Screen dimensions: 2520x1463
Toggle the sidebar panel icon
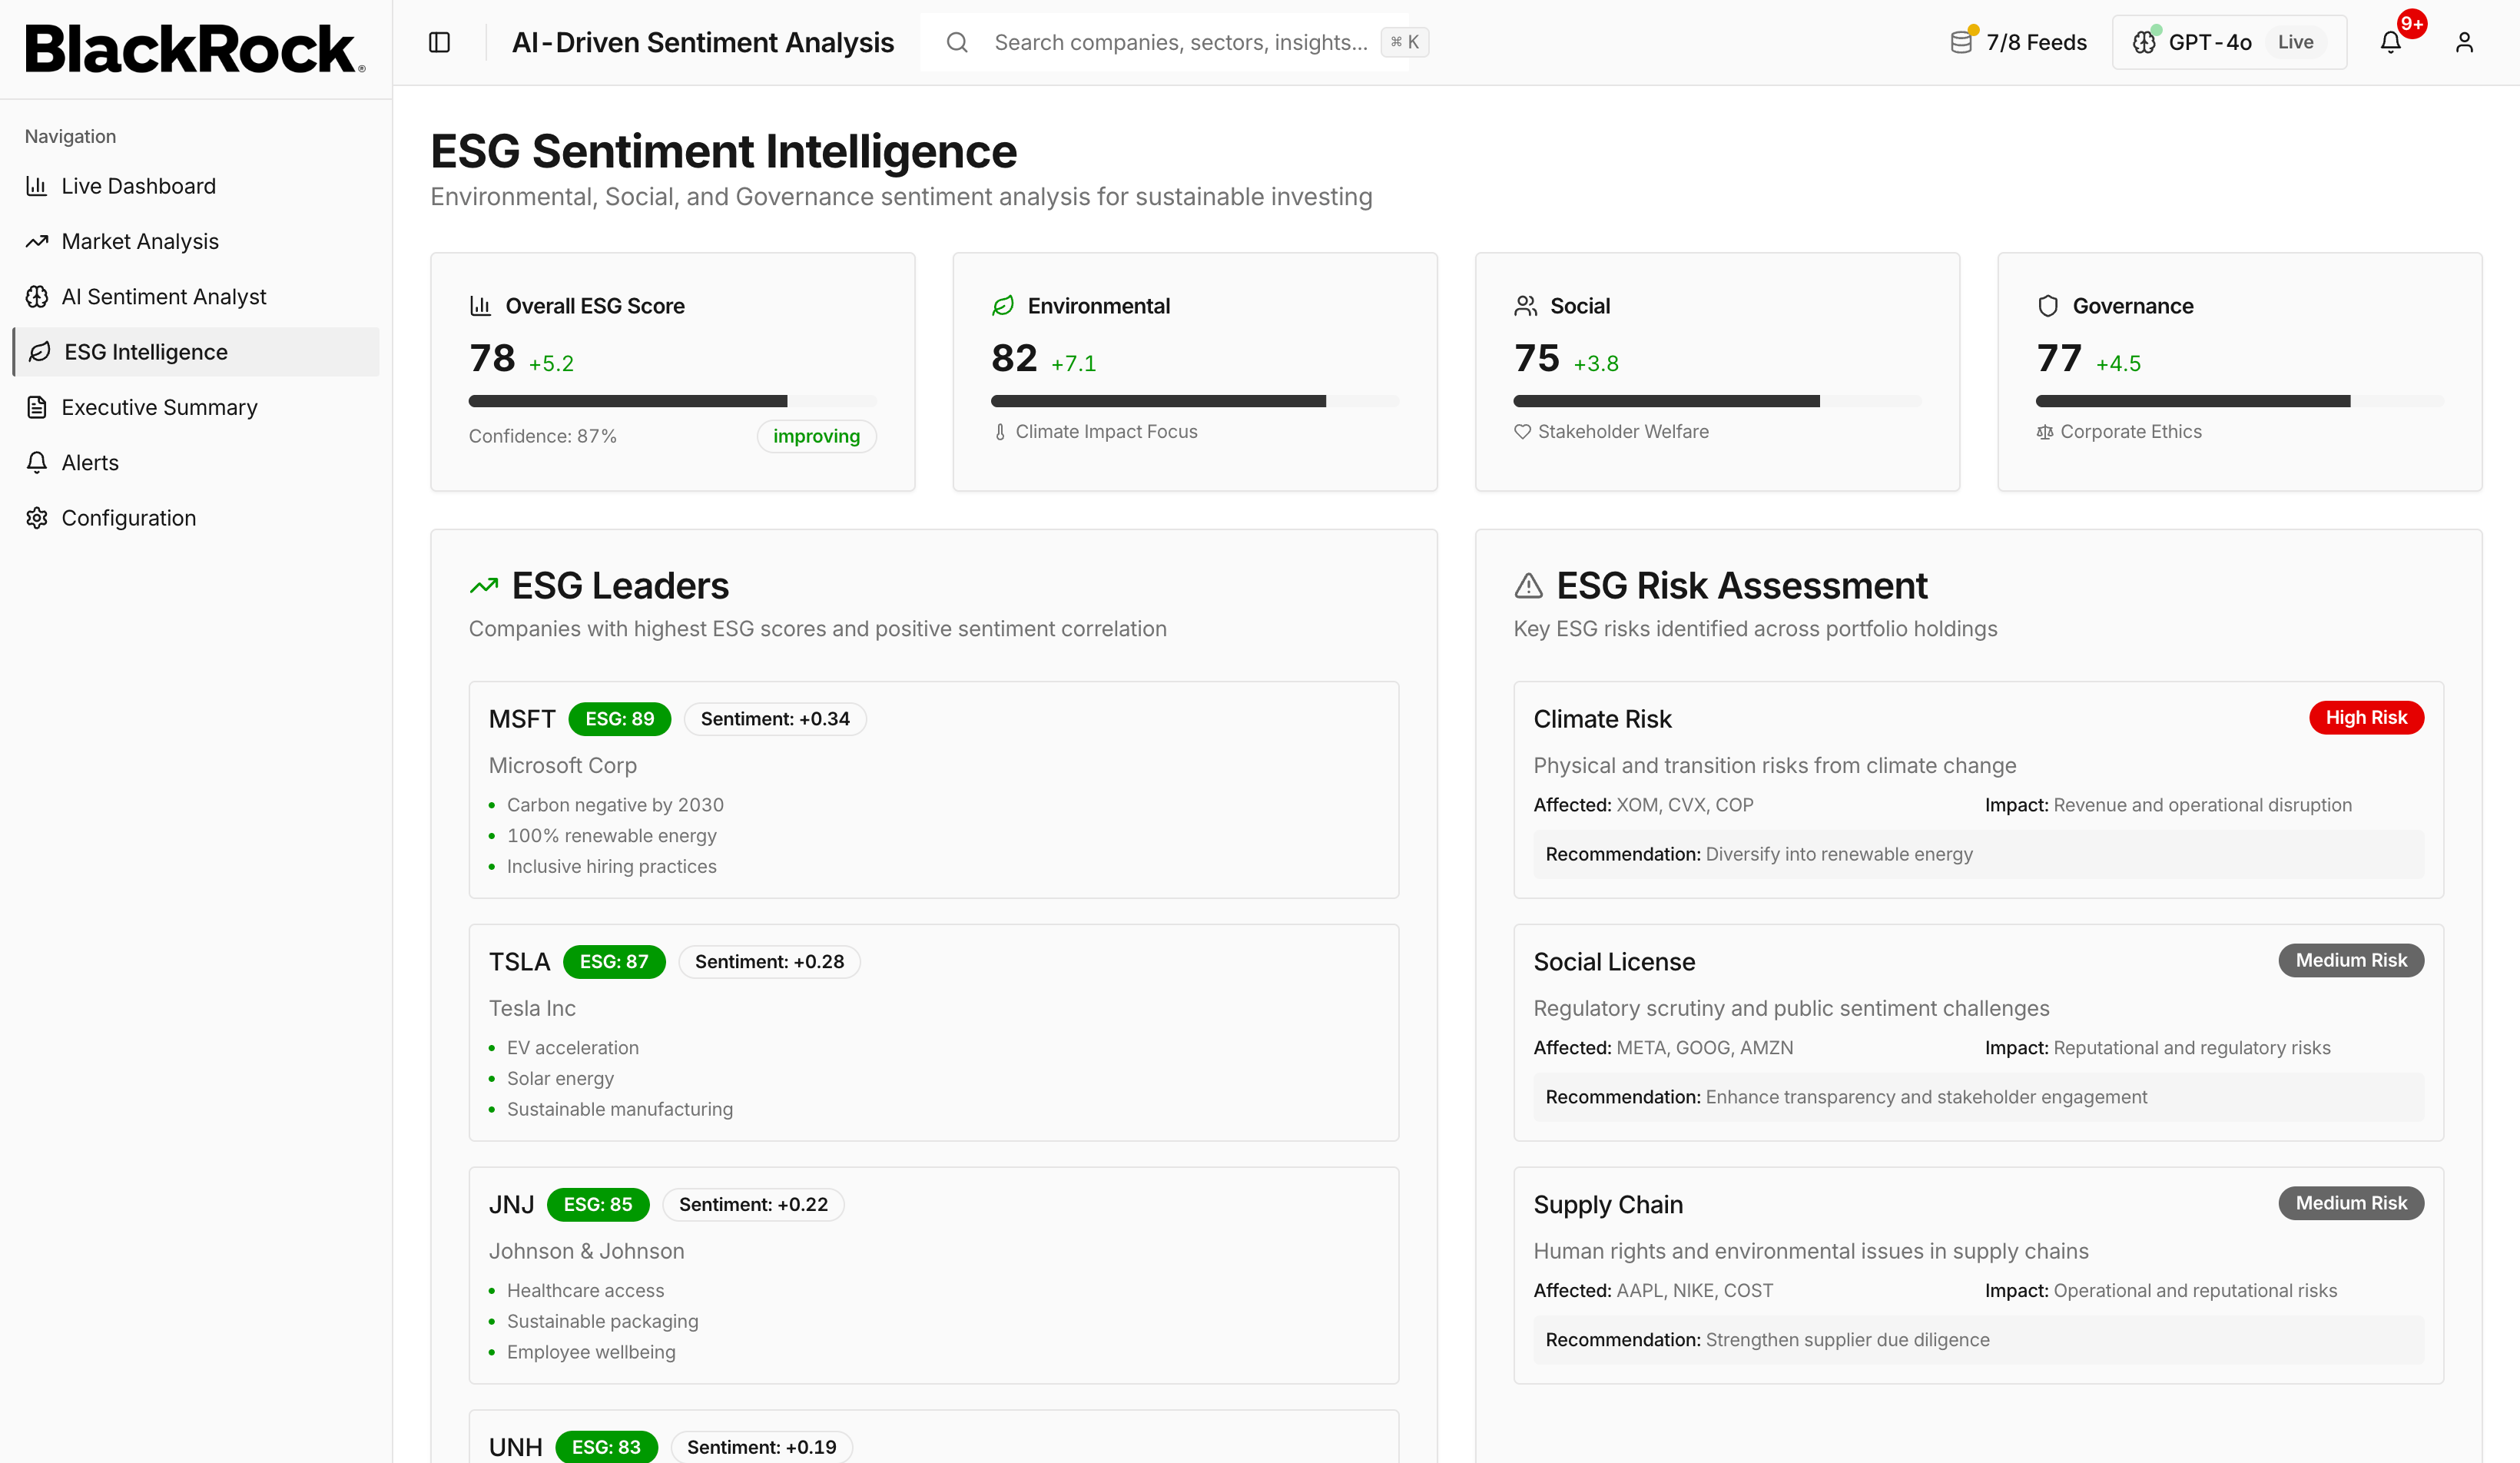pyautogui.click(x=439, y=42)
